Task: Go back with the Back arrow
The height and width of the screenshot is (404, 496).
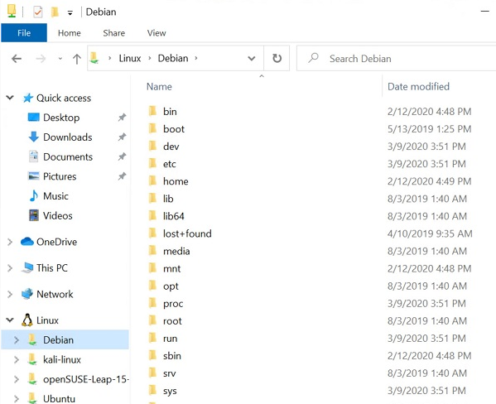Action: [17, 59]
